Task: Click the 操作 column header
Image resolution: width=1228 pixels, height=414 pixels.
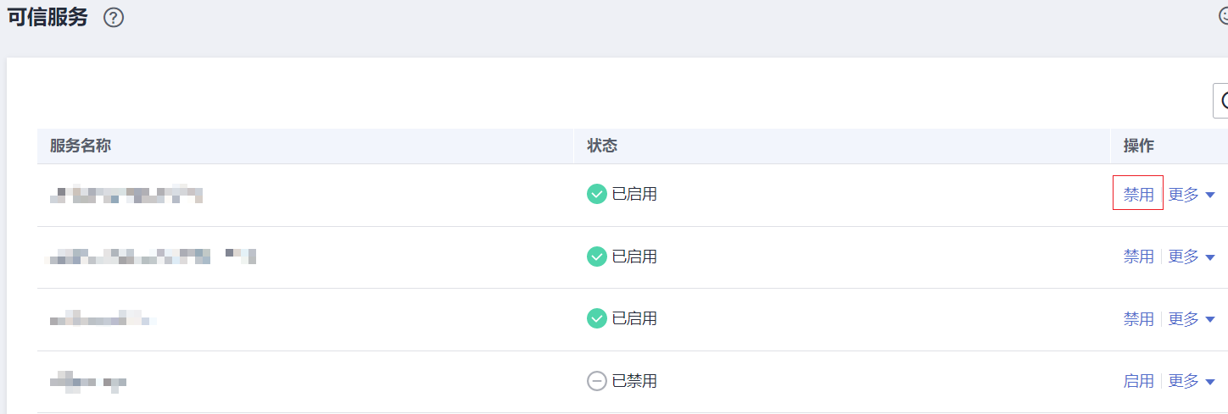Action: click(1139, 146)
